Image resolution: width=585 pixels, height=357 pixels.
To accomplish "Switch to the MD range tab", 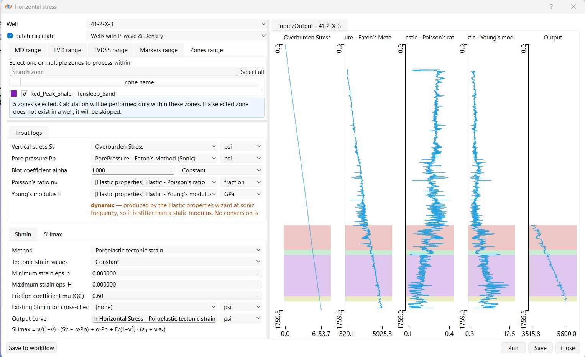I will [x=28, y=50].
